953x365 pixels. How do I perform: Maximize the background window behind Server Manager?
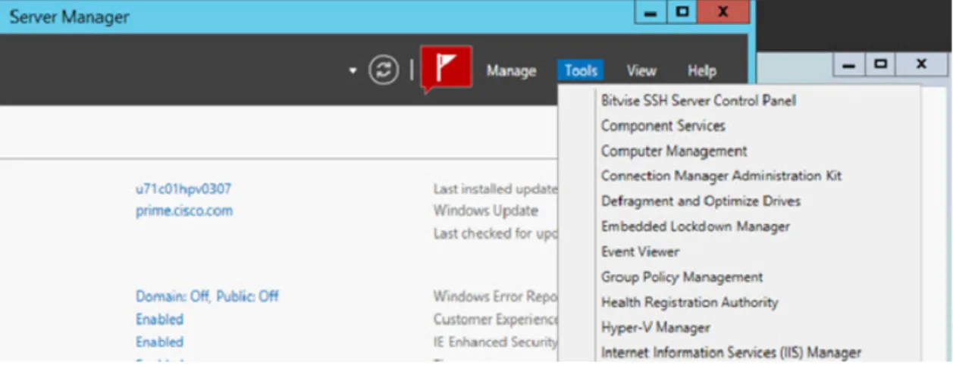click(879, 65)
